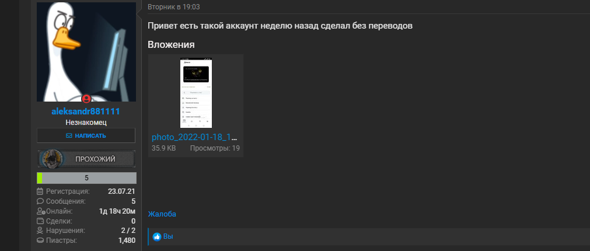Click the post message text about аккаунт
This screenshot has height=251, width=590.
tap(280, 26)
